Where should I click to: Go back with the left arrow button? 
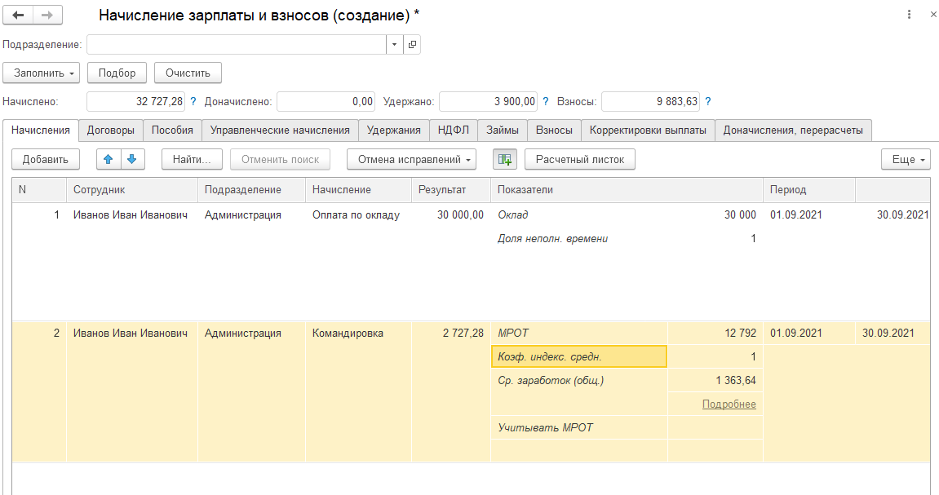click(x=18, y=15)
